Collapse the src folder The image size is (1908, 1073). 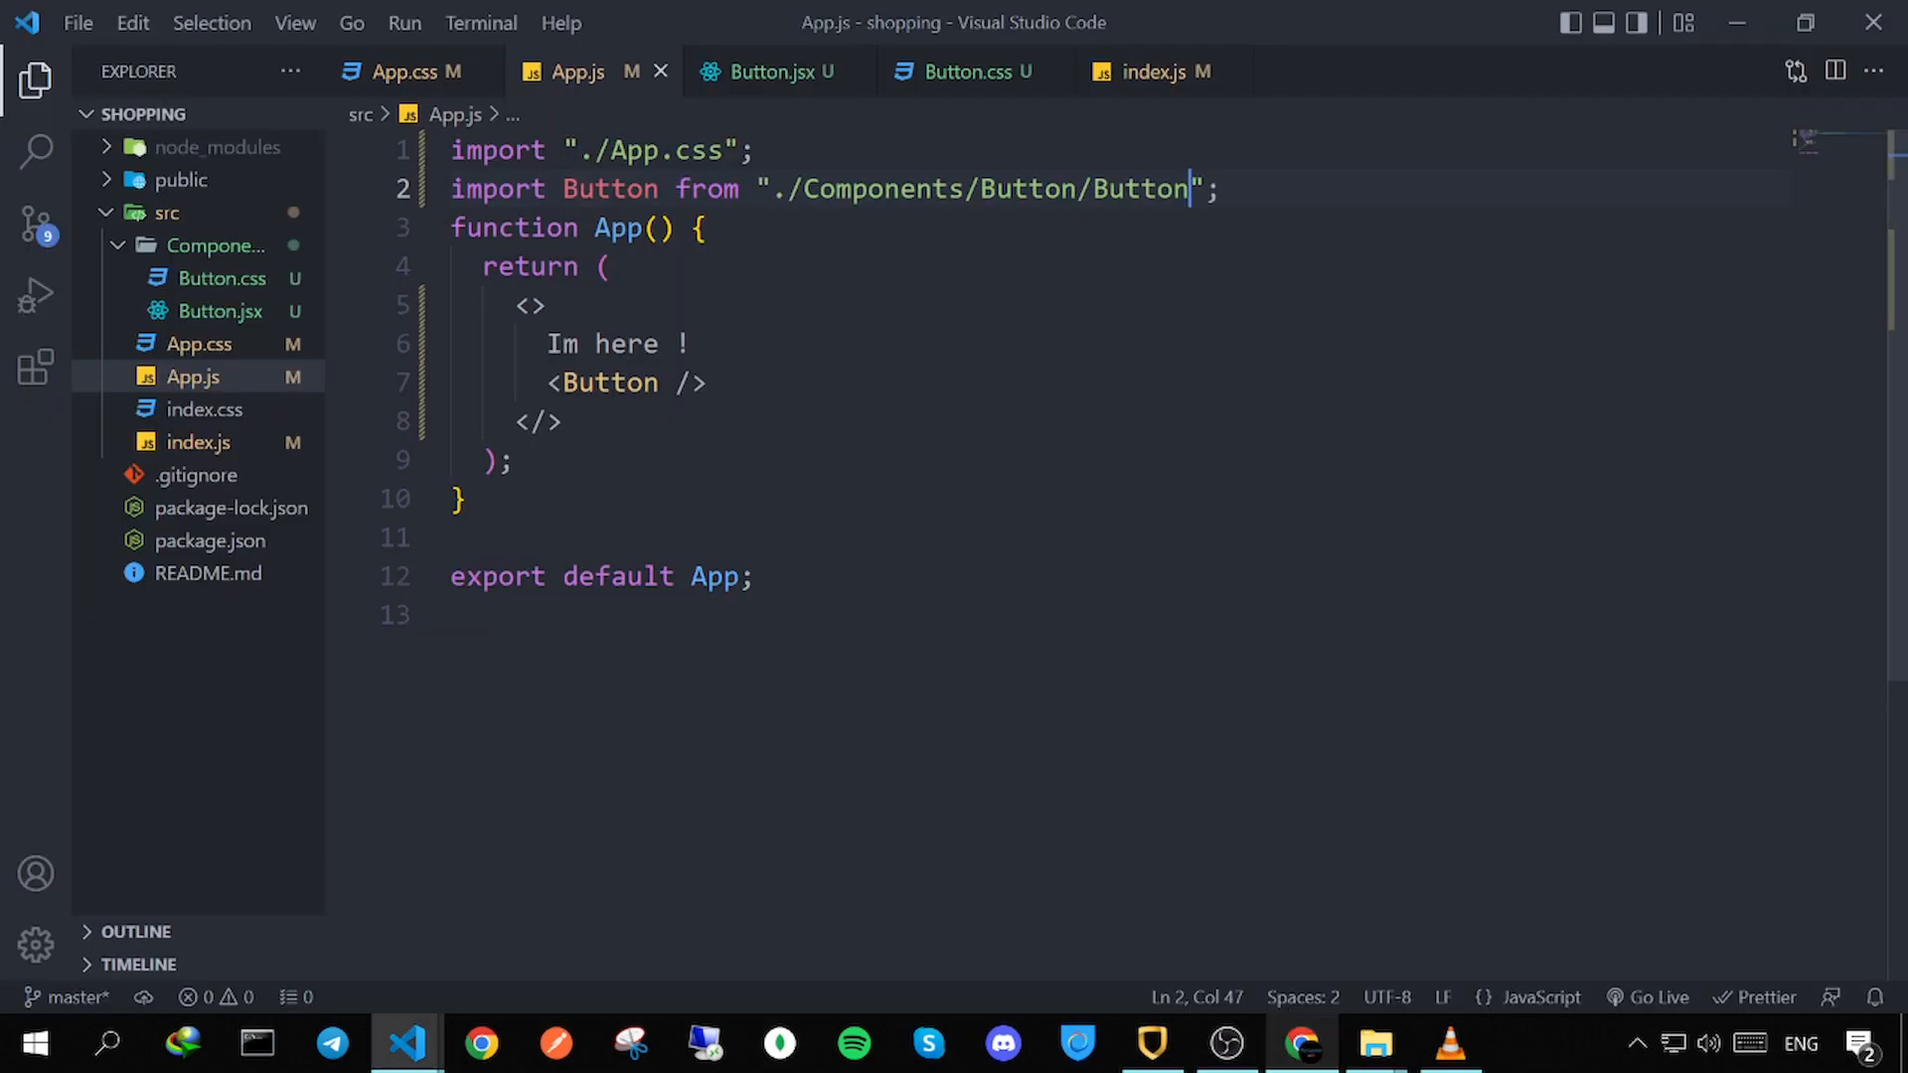106,213
